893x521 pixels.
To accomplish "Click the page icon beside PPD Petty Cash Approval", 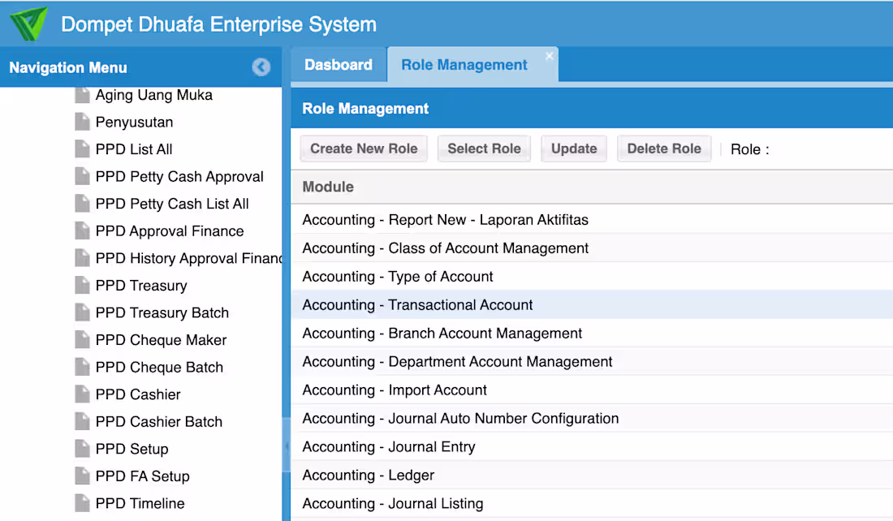I will coord(82,177).
